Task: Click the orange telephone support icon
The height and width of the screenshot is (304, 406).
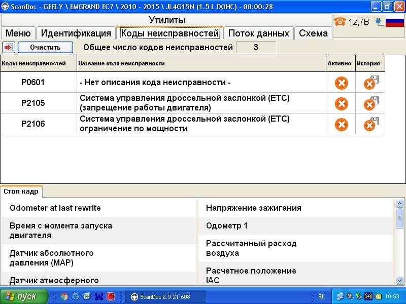Action: pyautogui.click(x=340, y=22)
